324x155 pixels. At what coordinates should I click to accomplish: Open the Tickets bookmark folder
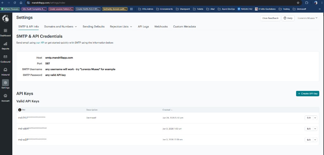tap(198, 9)
